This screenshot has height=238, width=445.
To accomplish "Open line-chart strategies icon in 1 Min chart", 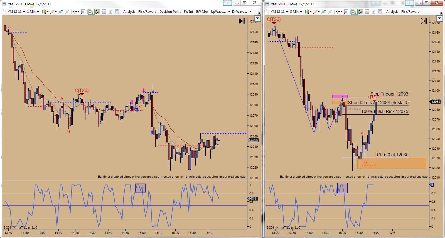I will point(104,12).
